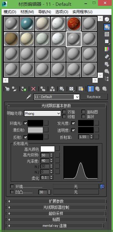Click the Go to Parent icon

click(x=97, y=89)
